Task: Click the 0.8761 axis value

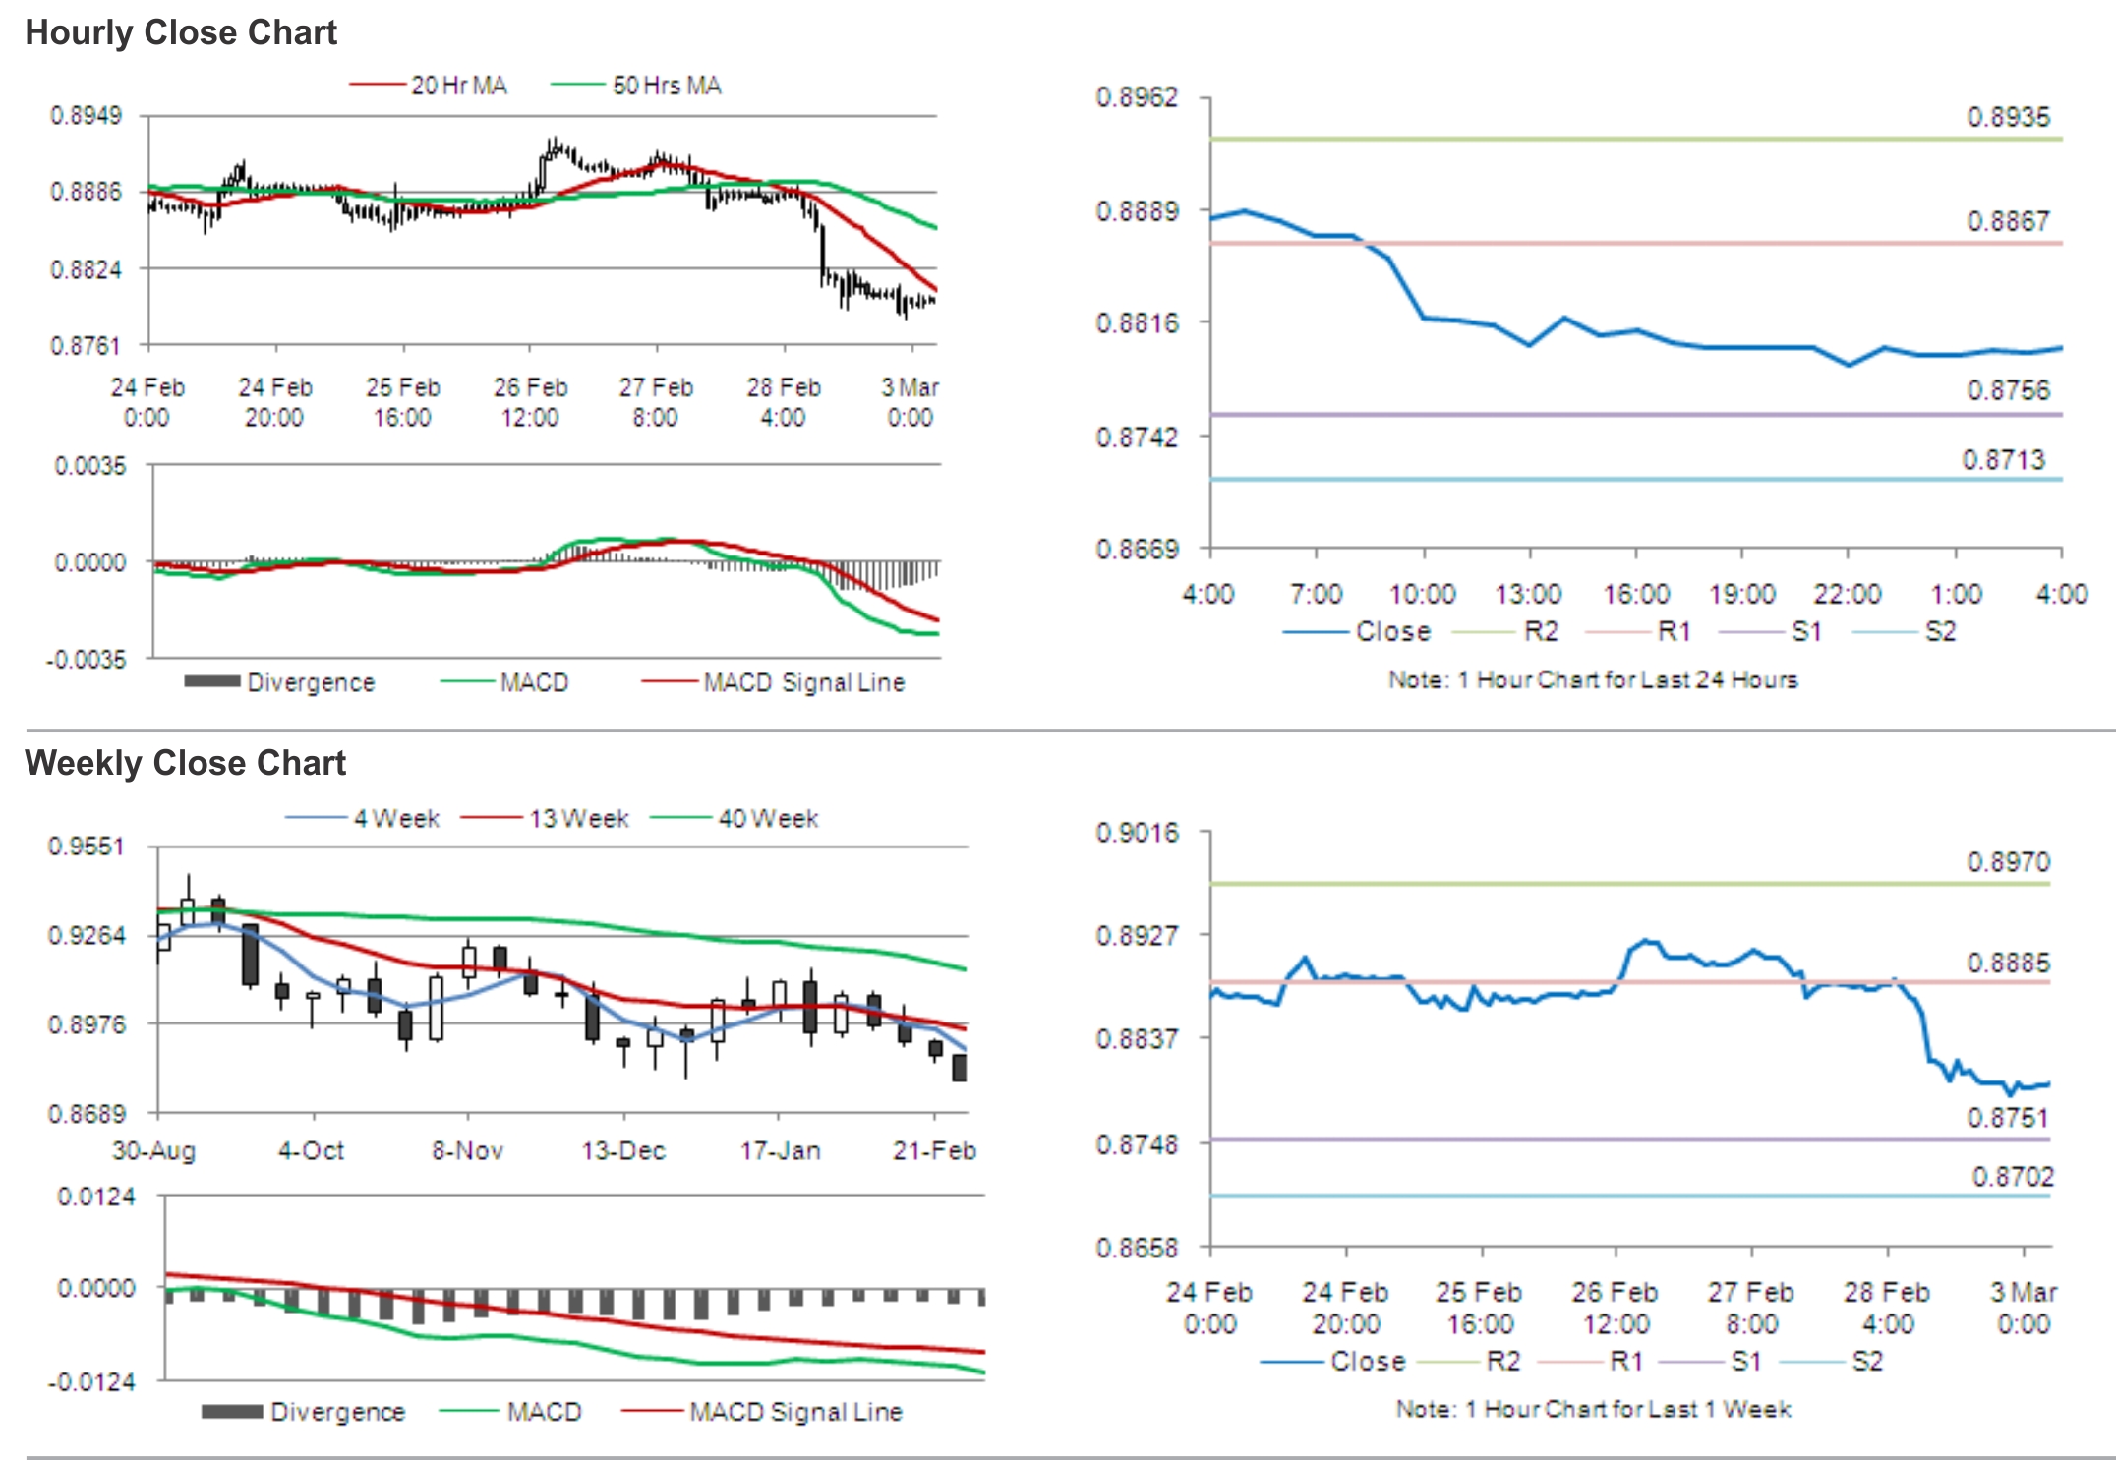Action: click(87, 346)
